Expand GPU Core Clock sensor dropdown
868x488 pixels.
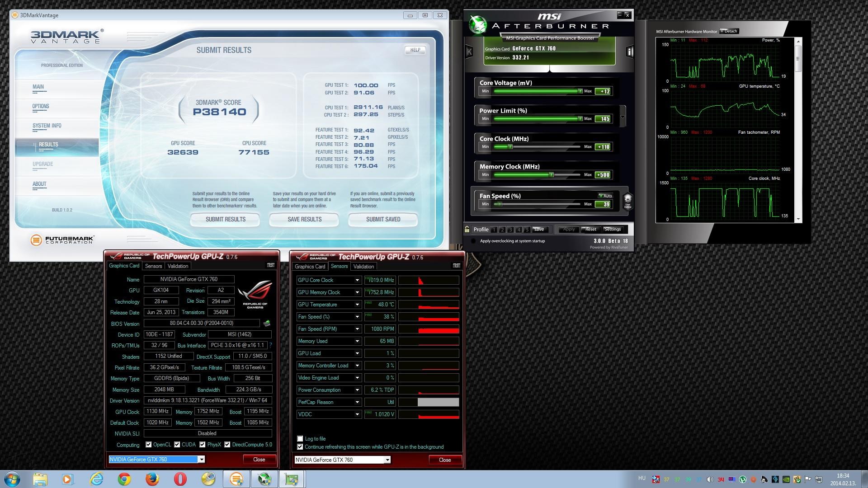pyautogui.click(x=357, y=280)
